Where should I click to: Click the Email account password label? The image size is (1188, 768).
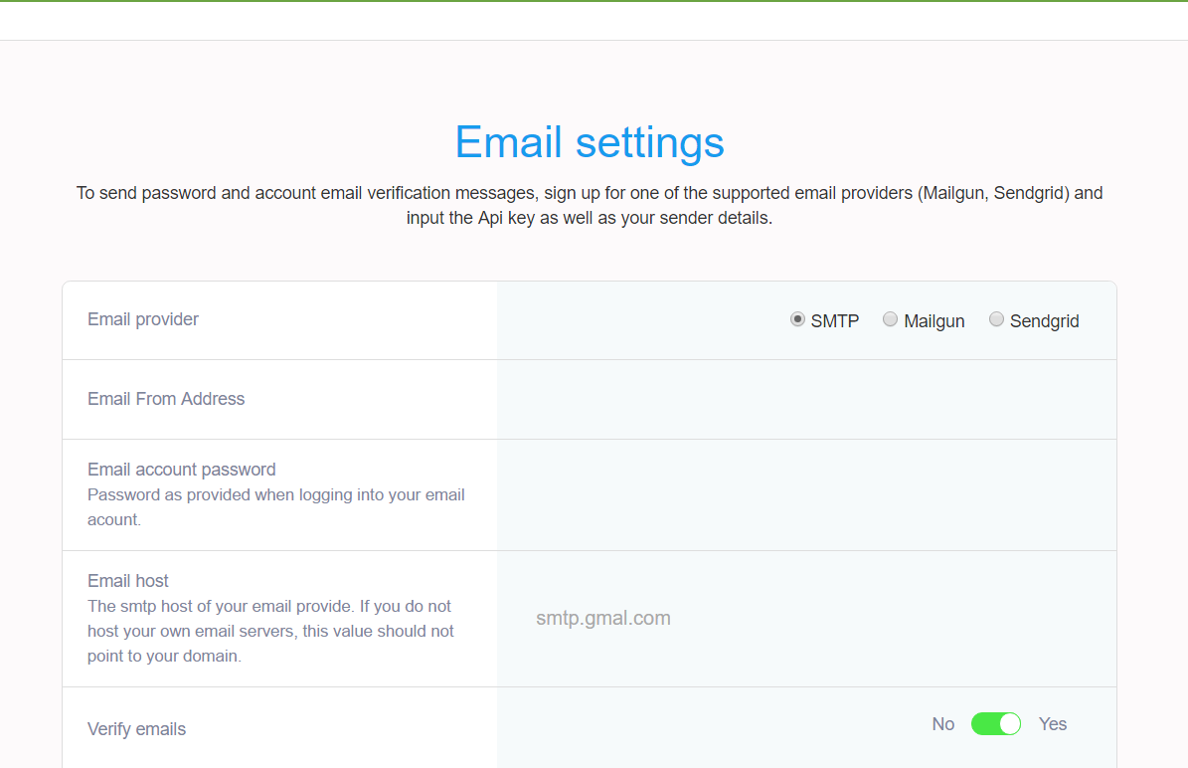click(182, 470)
